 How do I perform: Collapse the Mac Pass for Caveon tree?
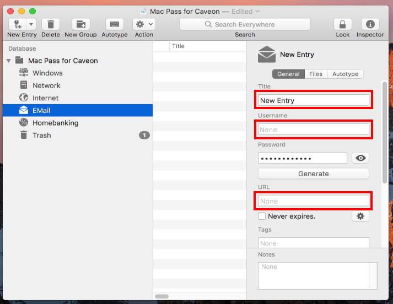(x=9, y=61)
